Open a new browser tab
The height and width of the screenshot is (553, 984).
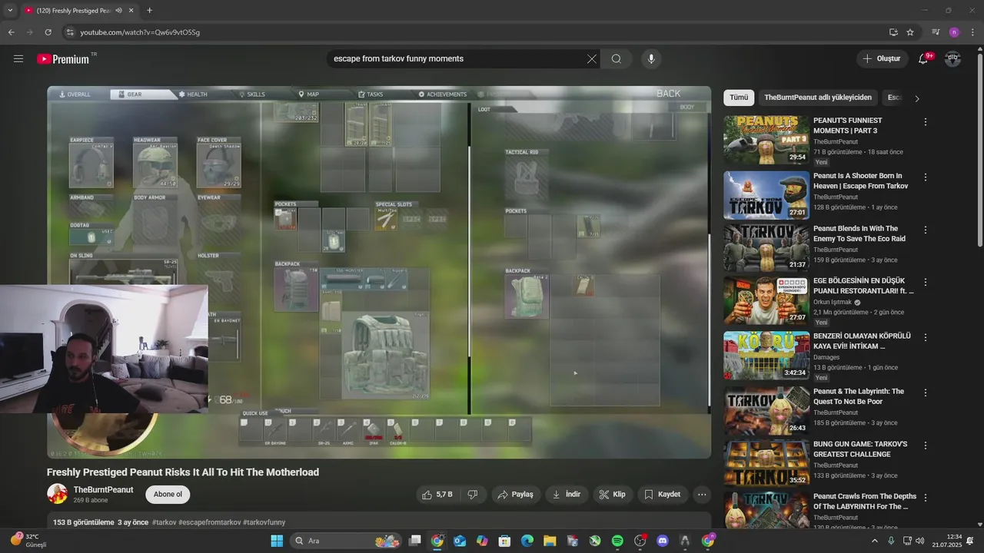[149, 11]
